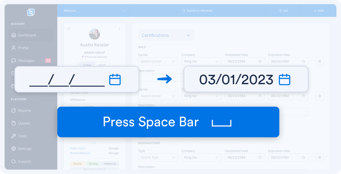The image size is (341, 174).
Task: Open the three-dot menu on the advisor card
Action: [x=120, y=29]
